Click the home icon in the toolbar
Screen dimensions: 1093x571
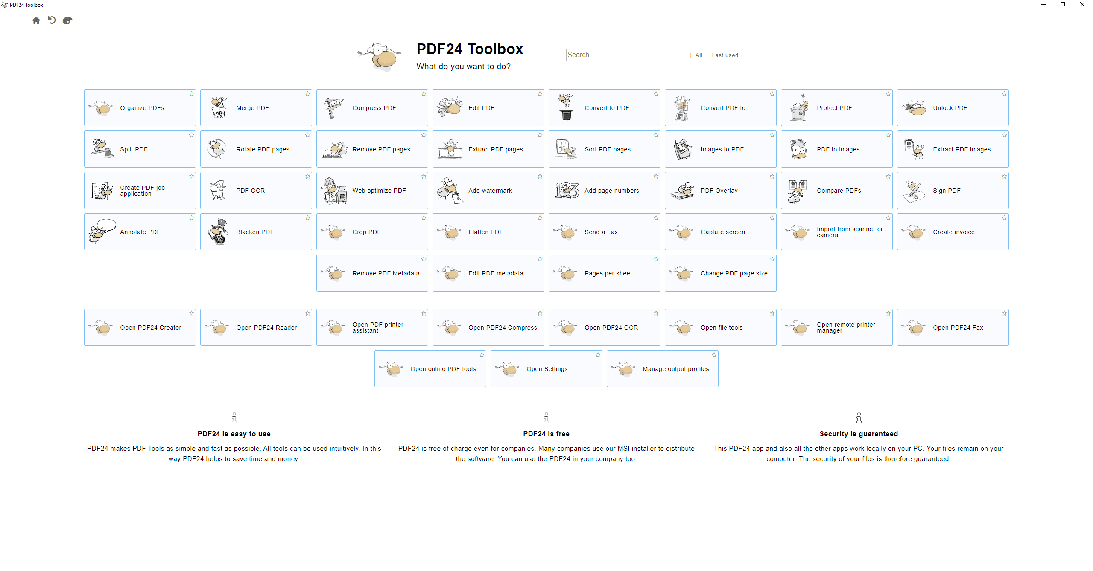tap(36, 20)
